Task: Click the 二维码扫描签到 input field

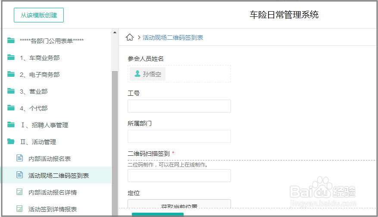Action: (x=179, y=176)
